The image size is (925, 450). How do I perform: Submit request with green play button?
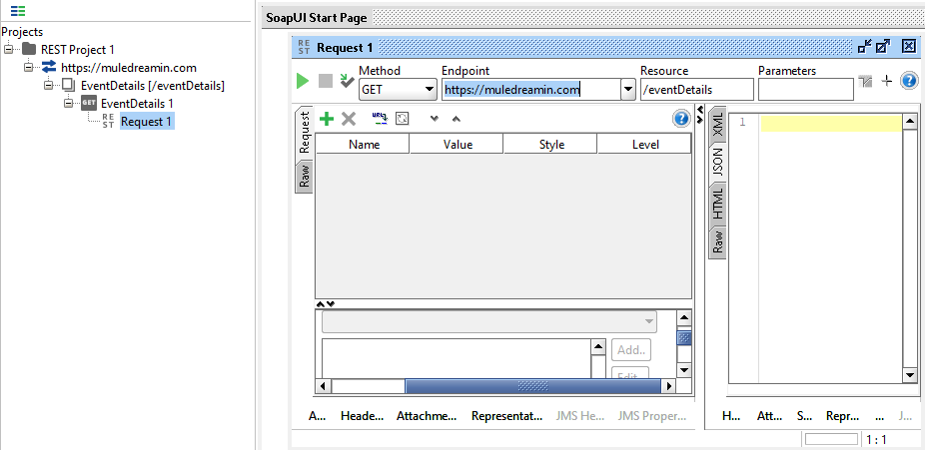303,81
